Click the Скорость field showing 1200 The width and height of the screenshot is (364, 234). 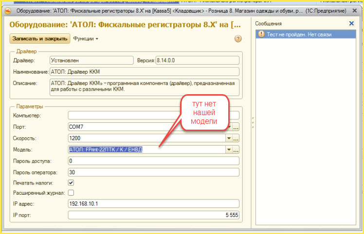(x=146, y=138)
